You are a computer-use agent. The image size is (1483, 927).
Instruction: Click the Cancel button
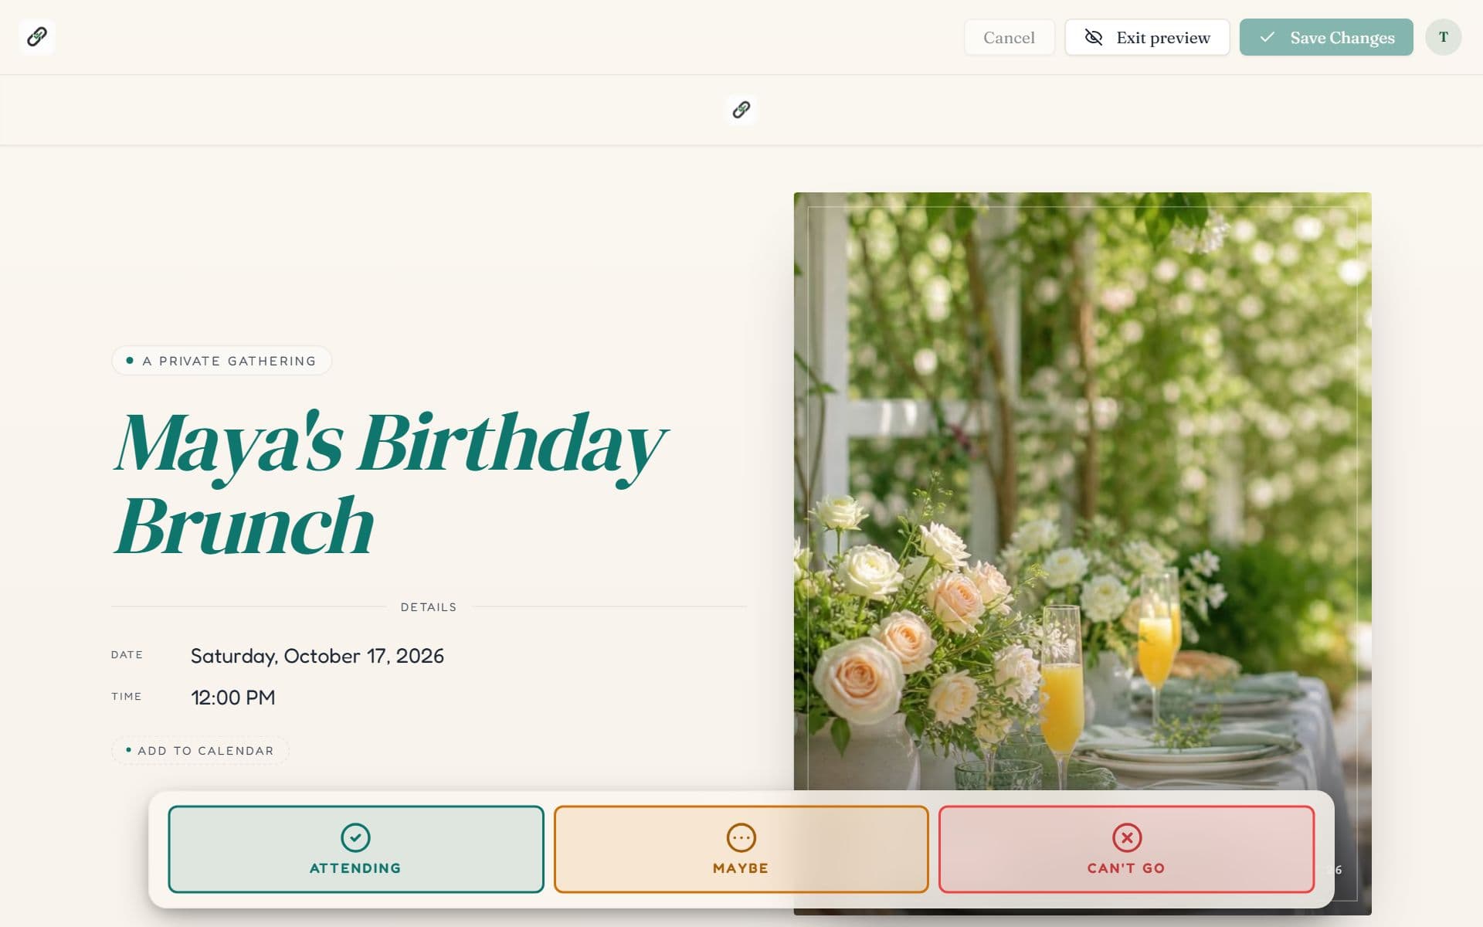(1009, 37)
